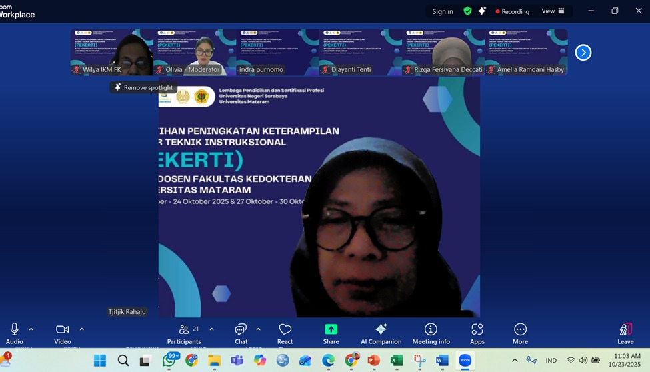Open Excel from the Windows taskbar
The height and width of the screenshot is (372, 650).
397,361
